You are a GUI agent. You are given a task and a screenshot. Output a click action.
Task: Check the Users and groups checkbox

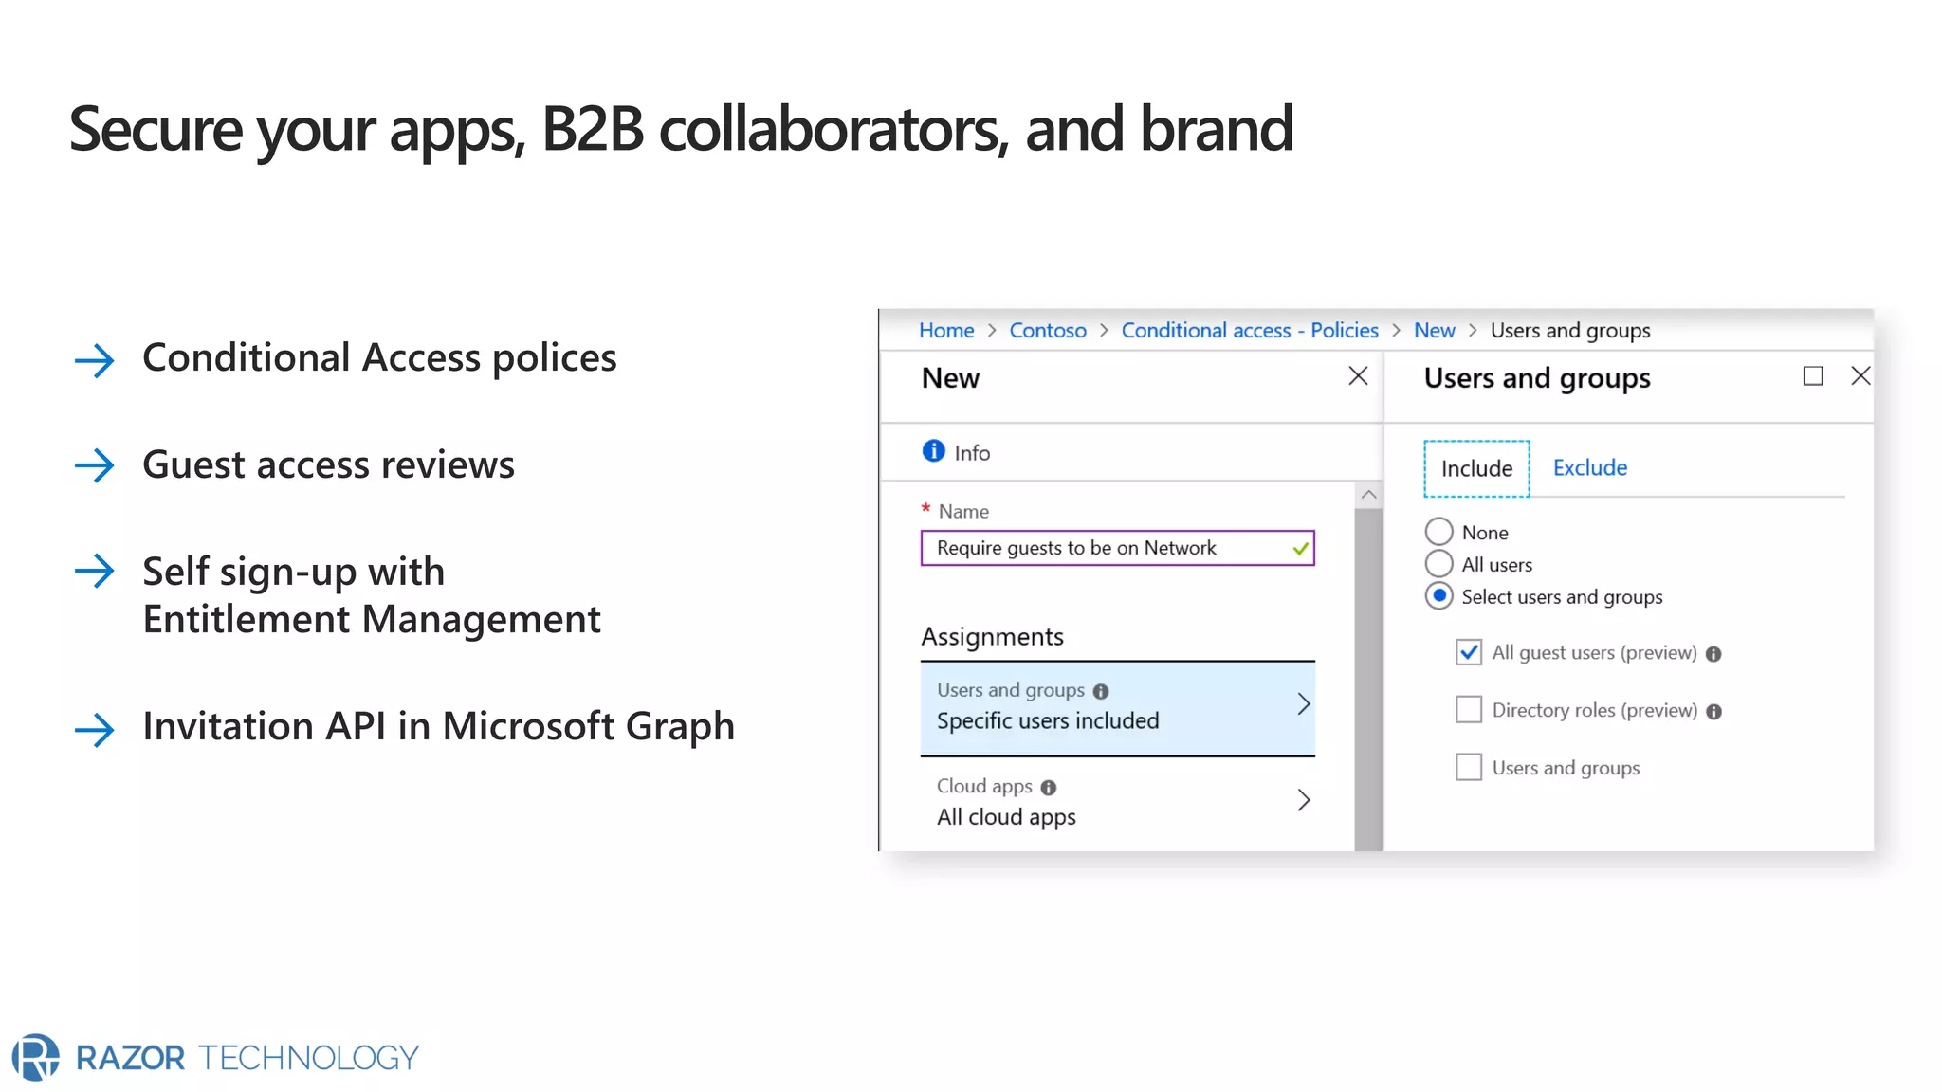point(1469,767)
